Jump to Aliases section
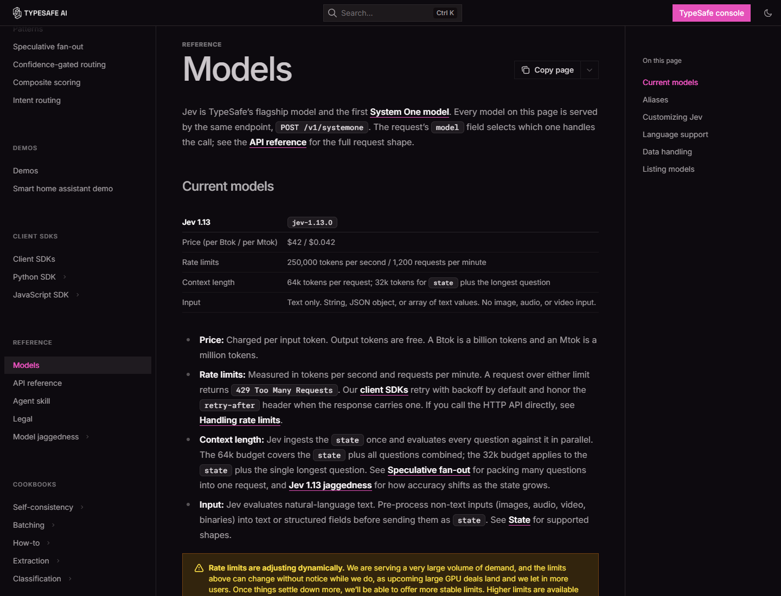Screen dimensions: 781x596 point(655,100)
